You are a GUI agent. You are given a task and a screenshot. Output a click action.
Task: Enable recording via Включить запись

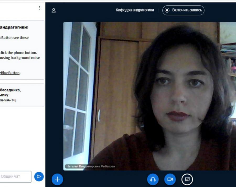(x=183, y=10)
